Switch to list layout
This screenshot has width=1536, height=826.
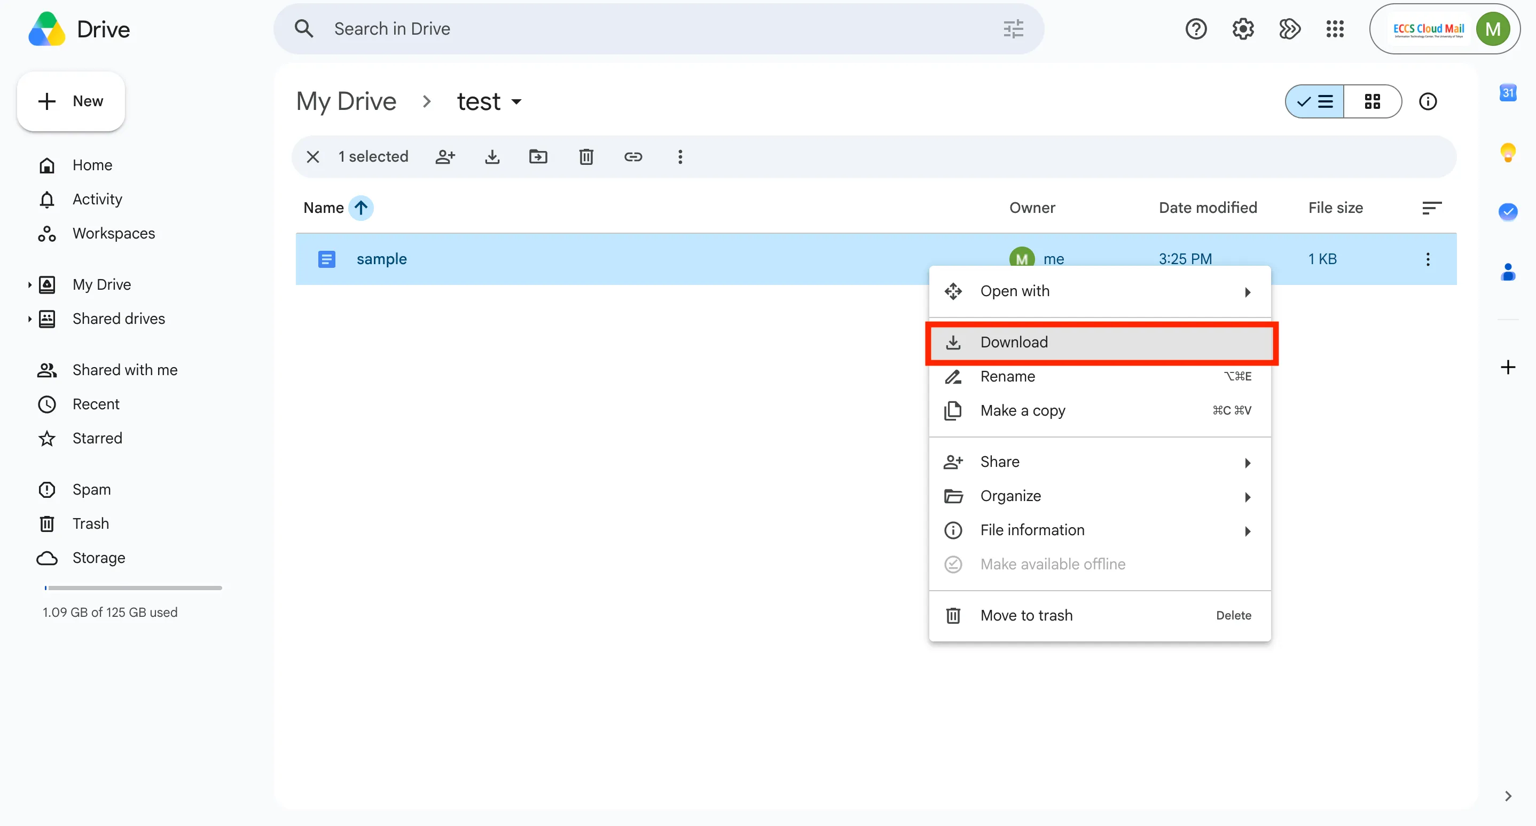1314,101
